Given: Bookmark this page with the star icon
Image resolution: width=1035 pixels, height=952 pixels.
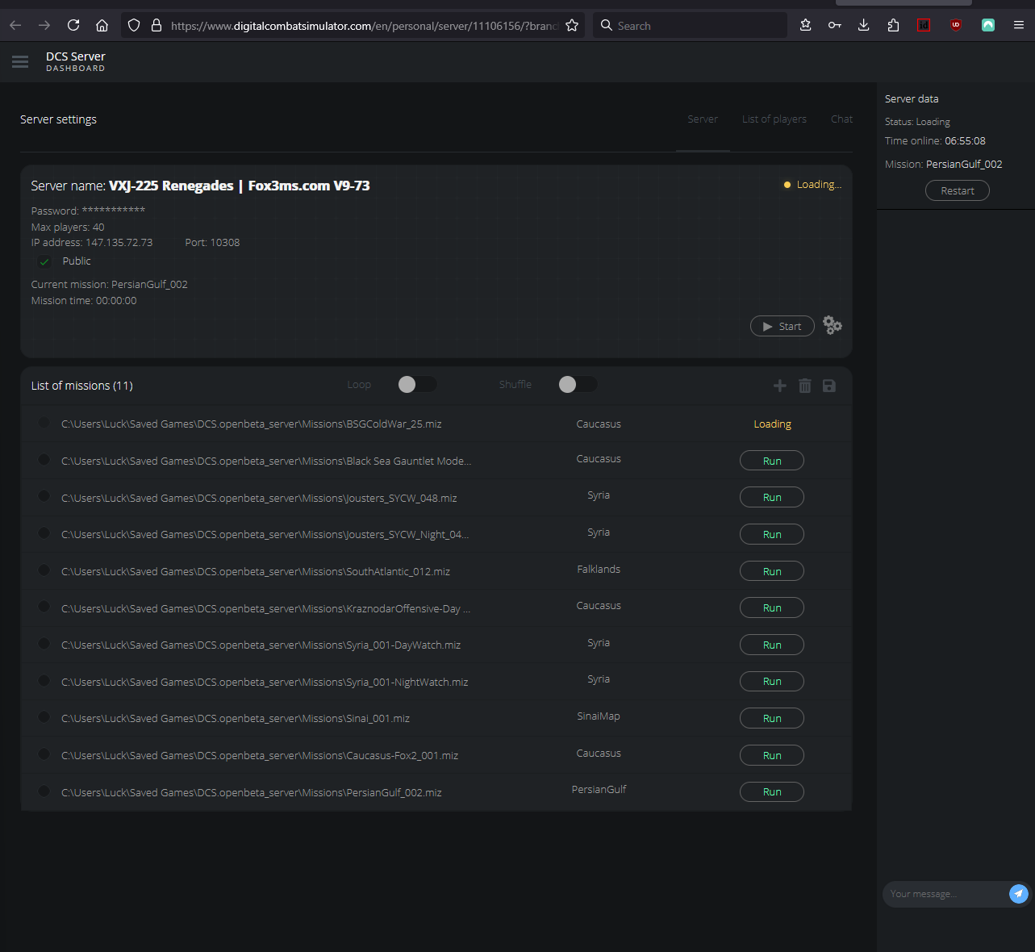Looking at the screenshot, I should pos(572,25).
